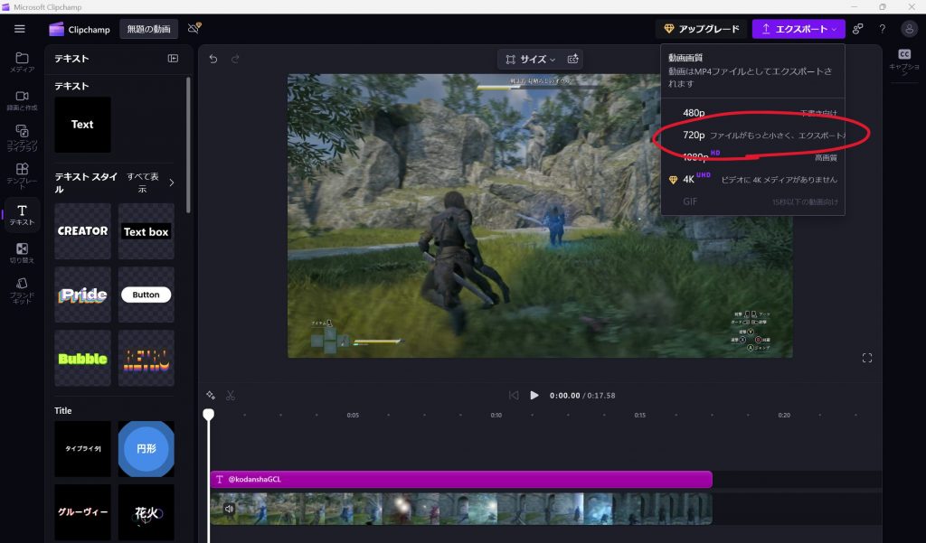Viewport: 926px width, 543px height.
Task: Choose 480p export quality
Action: click(753, 113)
